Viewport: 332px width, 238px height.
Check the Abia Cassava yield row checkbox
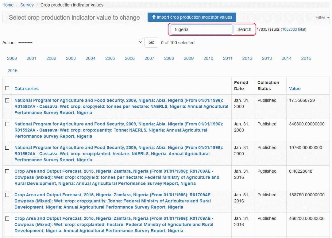(x=7, y=100)
